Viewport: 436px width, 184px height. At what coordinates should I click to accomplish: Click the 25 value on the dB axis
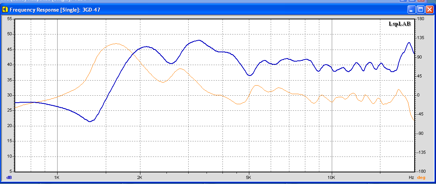9,110
